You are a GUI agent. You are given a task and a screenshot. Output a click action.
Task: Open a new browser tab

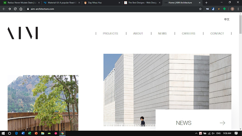coord(206,2)
